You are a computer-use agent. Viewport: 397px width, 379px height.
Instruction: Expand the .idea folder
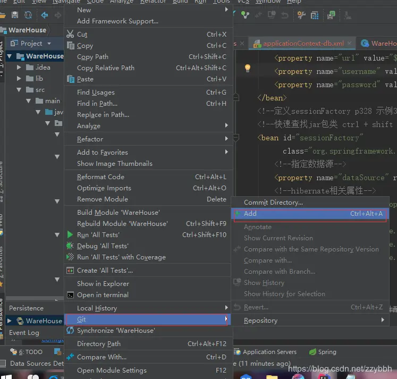(19, 68)
